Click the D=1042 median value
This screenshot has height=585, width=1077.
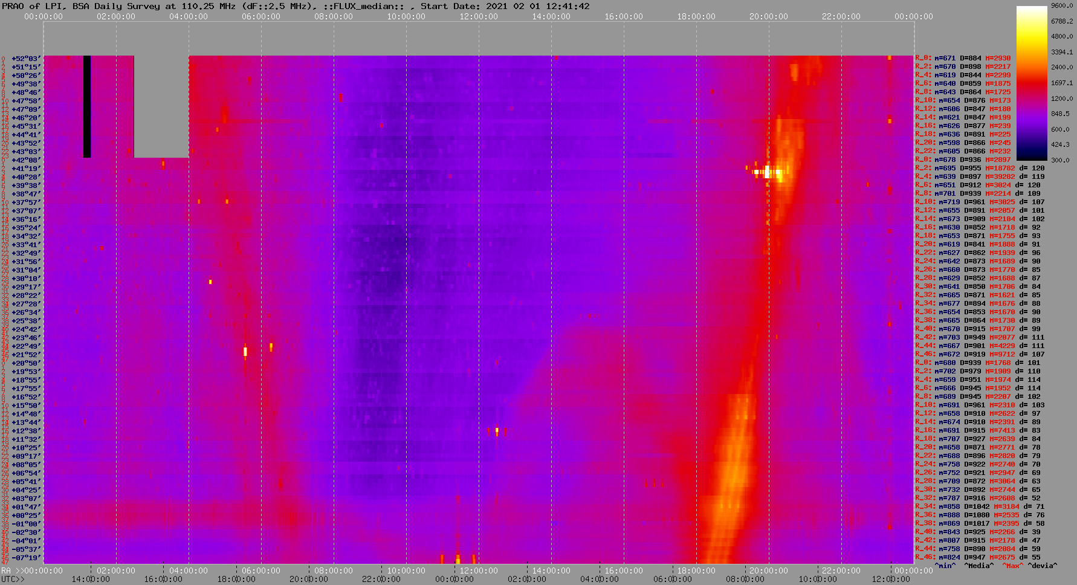(972, 506)
